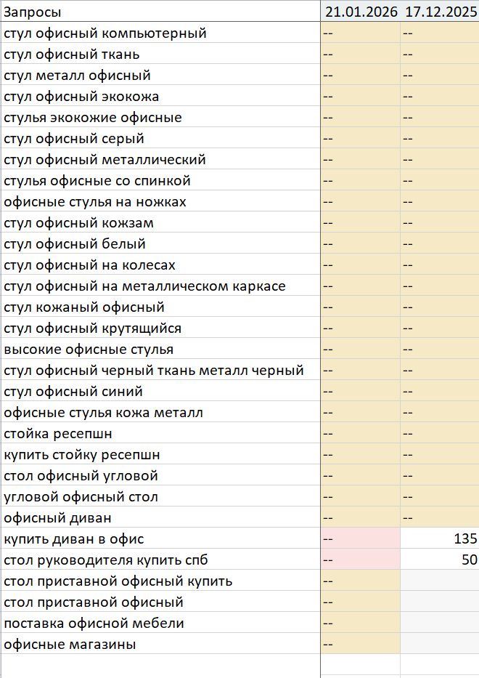The image size is (479, 678).
Task: Click pink cell beside 'стол руководителя купить спб'
Action: point(360,560)
